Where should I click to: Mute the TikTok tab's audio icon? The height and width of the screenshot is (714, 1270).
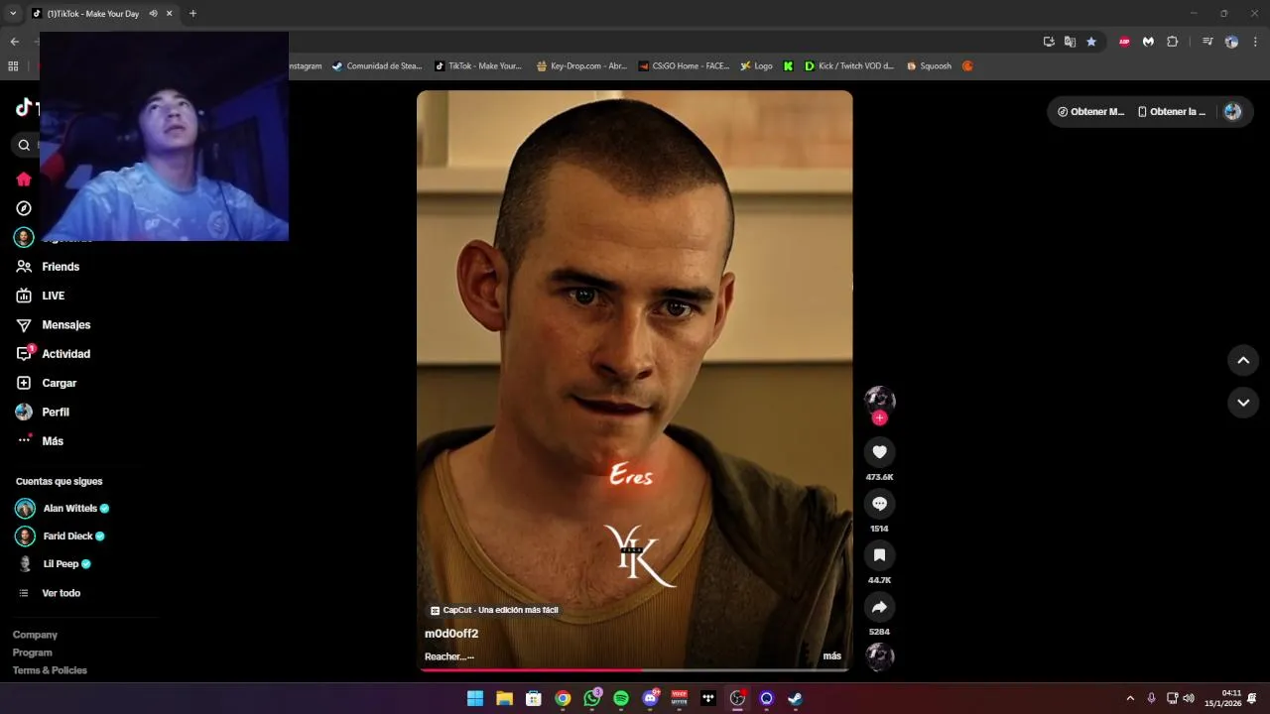pyautogui.click(x=153, y=14)
